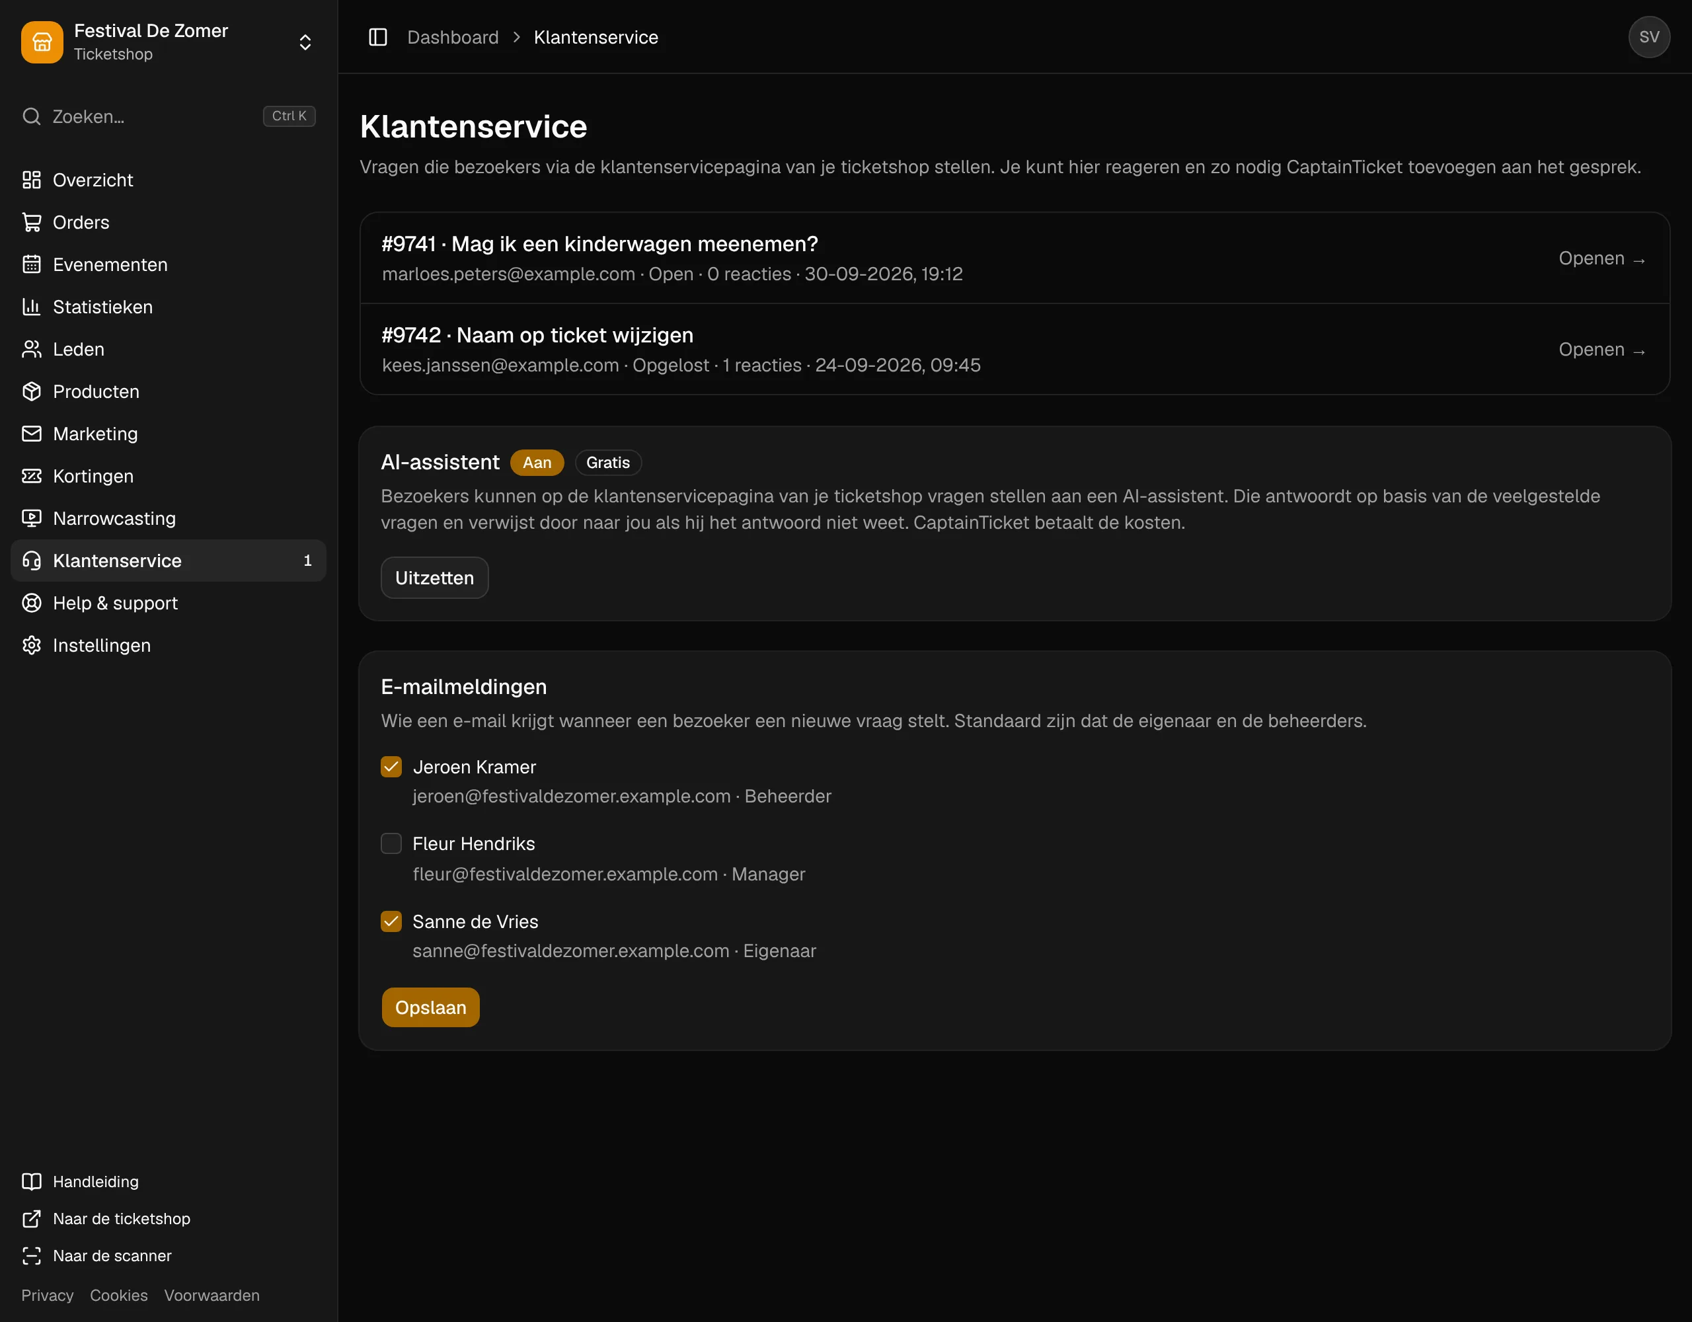1692x1322 pixels.
Task: Select the Marketing menu label
Action: (95, 433)
